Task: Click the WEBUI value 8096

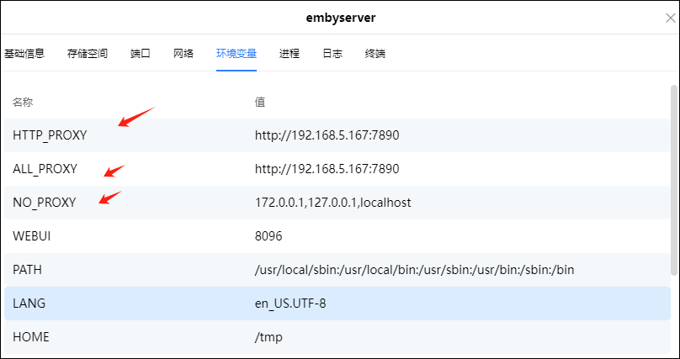Action: pyautogui.click(x=268, y=236)
